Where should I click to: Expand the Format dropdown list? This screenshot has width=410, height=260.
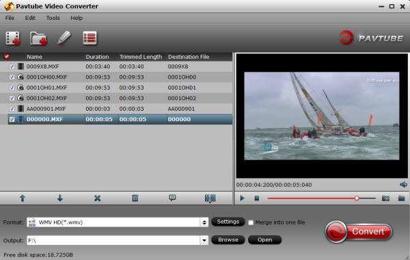(204, 222)
